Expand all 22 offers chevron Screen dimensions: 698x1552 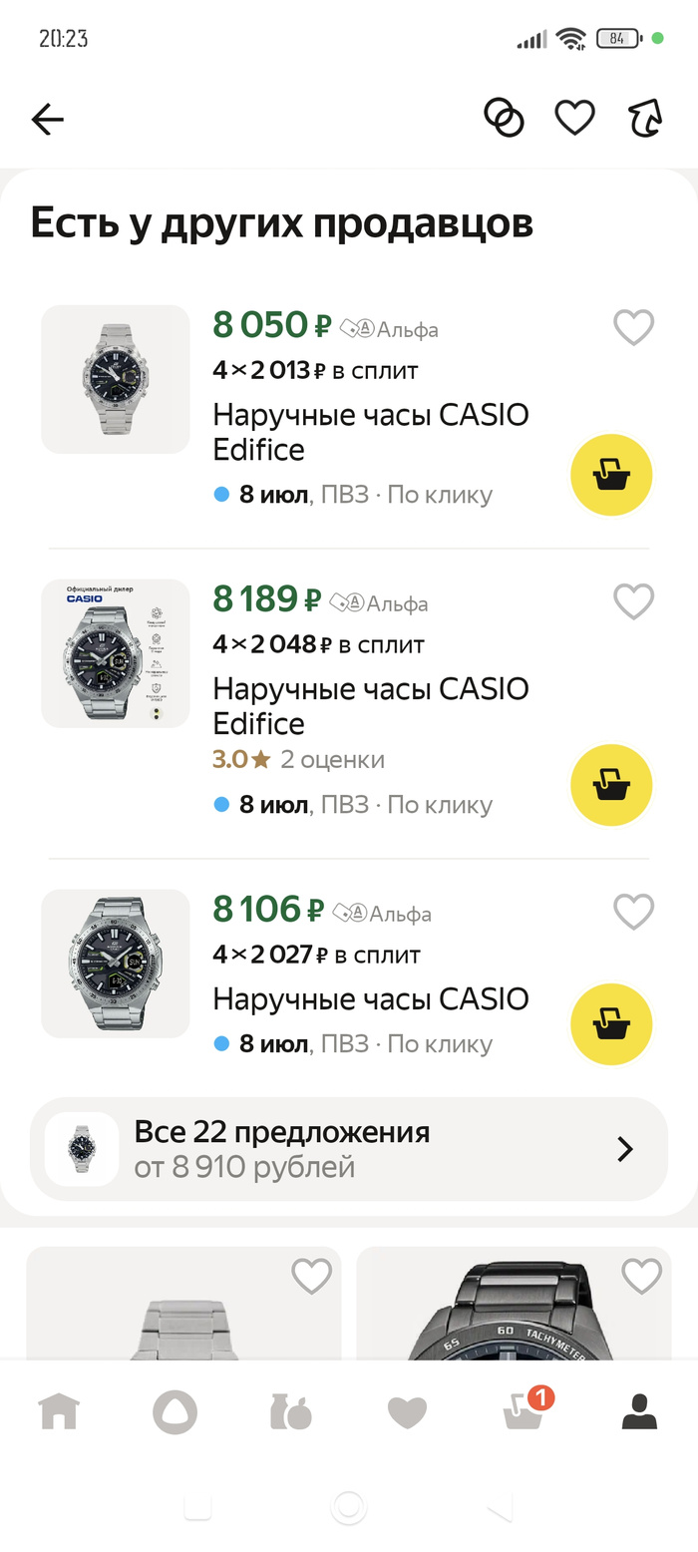click(625, 1149)
